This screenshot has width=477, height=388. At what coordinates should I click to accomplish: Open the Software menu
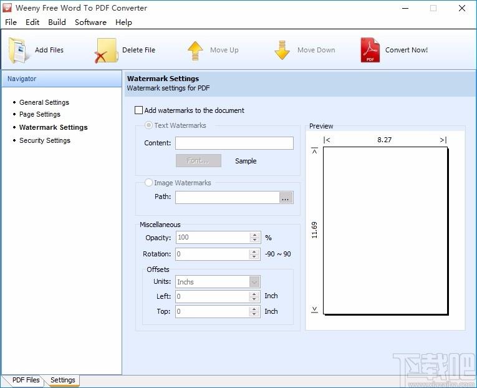coord(90,22)
